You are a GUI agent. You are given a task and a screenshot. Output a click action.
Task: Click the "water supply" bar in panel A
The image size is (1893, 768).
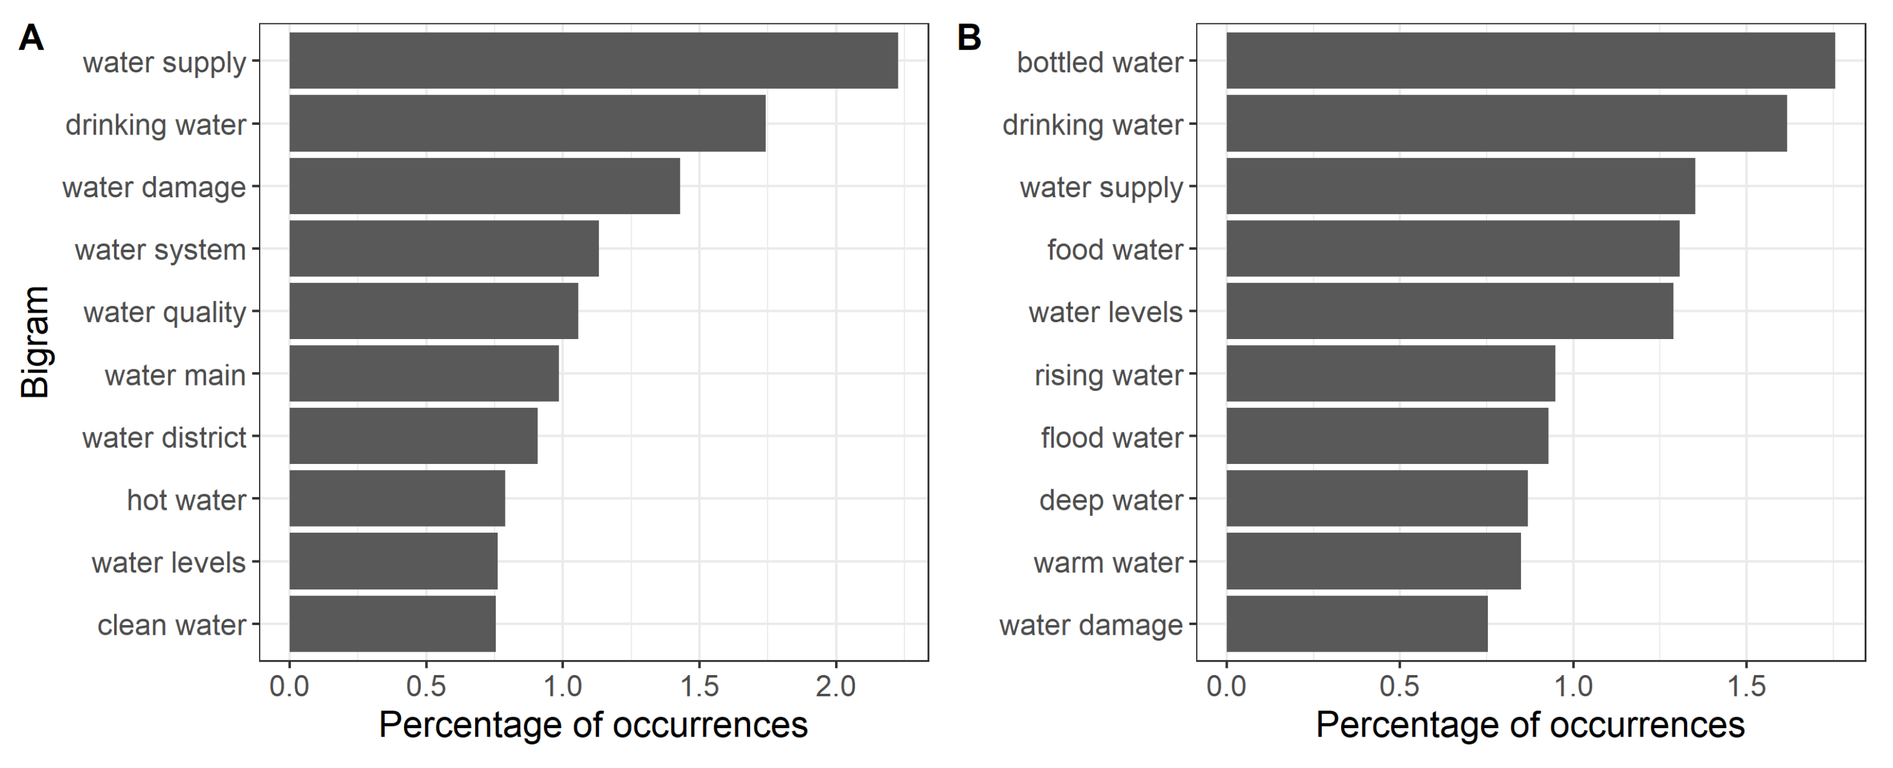click(593, 60)
